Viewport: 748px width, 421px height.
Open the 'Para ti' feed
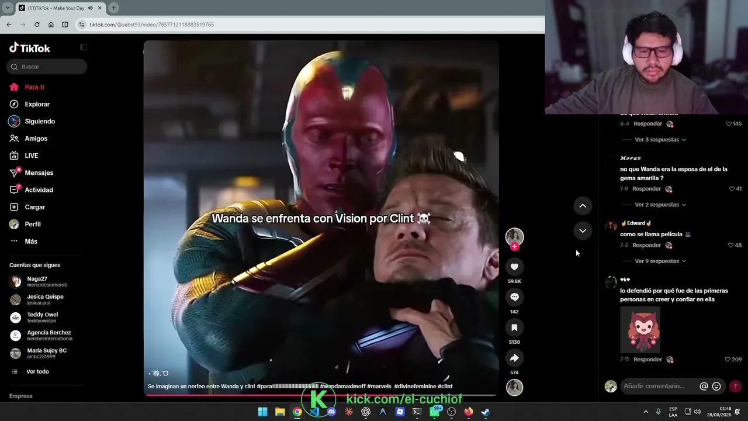(x=34, y=87)
